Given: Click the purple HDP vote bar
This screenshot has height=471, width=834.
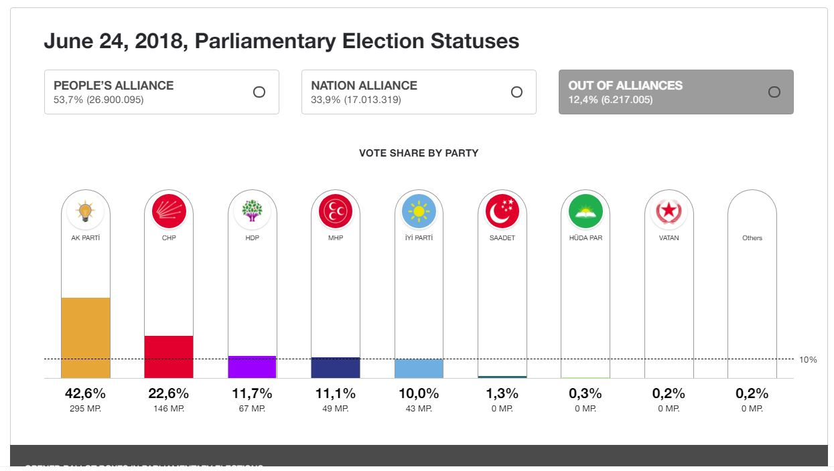Looking at the screenshot, I should (x=252, y=367).
